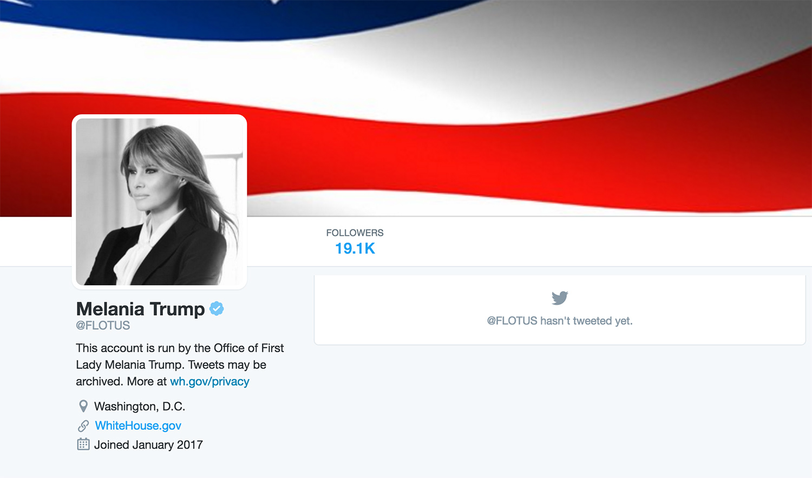
Task: Open the Followers tab
Action: click(x=355, y=241)
